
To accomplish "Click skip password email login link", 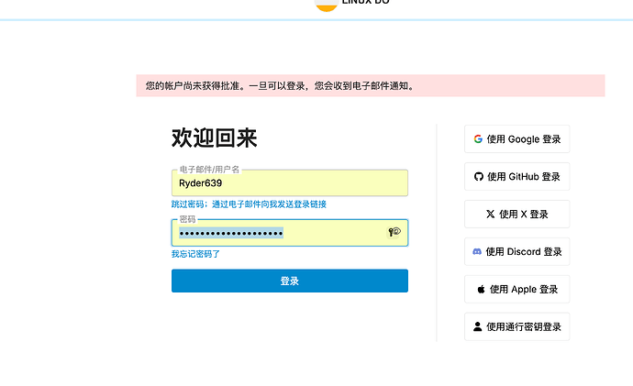I will (x=249, y=204).
